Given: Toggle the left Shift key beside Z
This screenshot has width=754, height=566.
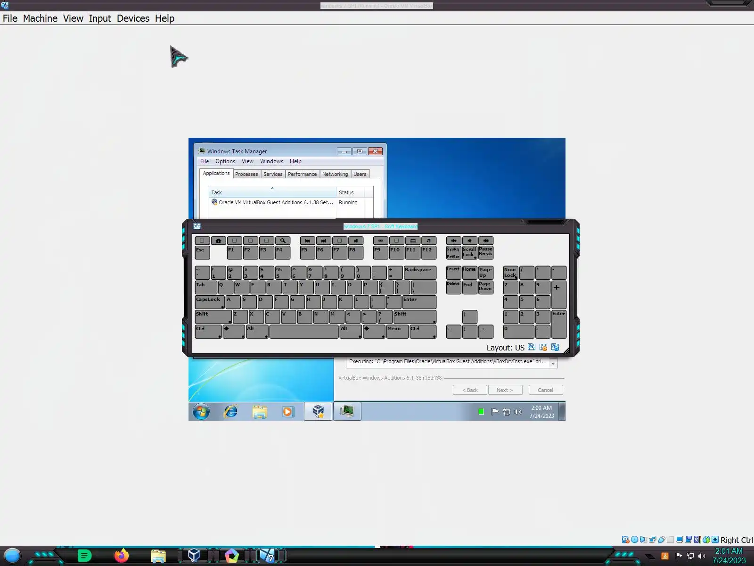Looking at the screenshot, I should tap(213, 316).
